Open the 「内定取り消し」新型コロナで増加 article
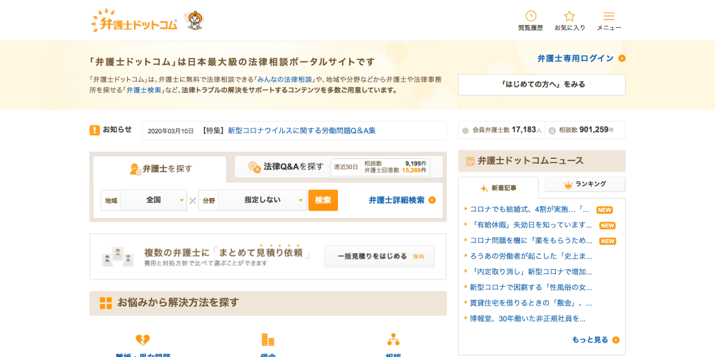Image resolution: width=715 pixels, height=357 pixels. point(531,272)
